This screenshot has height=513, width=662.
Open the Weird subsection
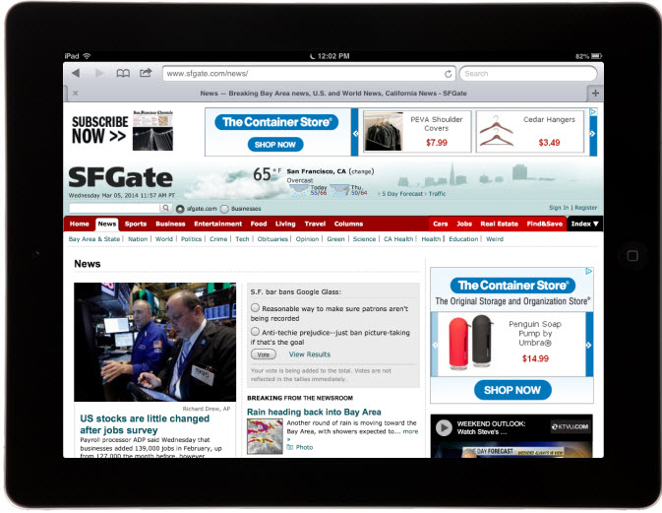pyautogui.click(x=495, y=239)
